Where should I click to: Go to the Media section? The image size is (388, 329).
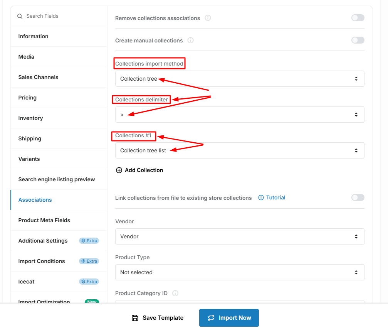click(x=59, y=57)
